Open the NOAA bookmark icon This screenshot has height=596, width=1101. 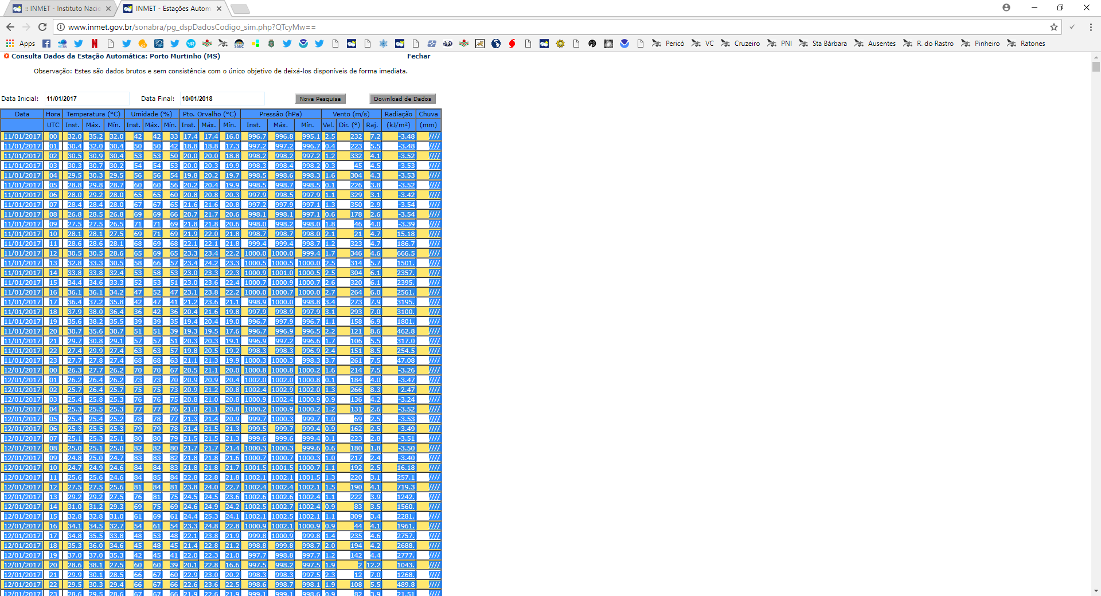pos(303,44)
